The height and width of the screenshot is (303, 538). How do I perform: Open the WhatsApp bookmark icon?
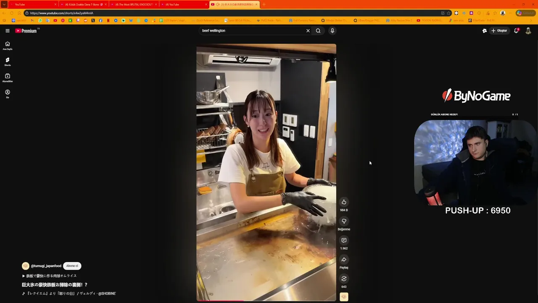(x=40, y=20)
